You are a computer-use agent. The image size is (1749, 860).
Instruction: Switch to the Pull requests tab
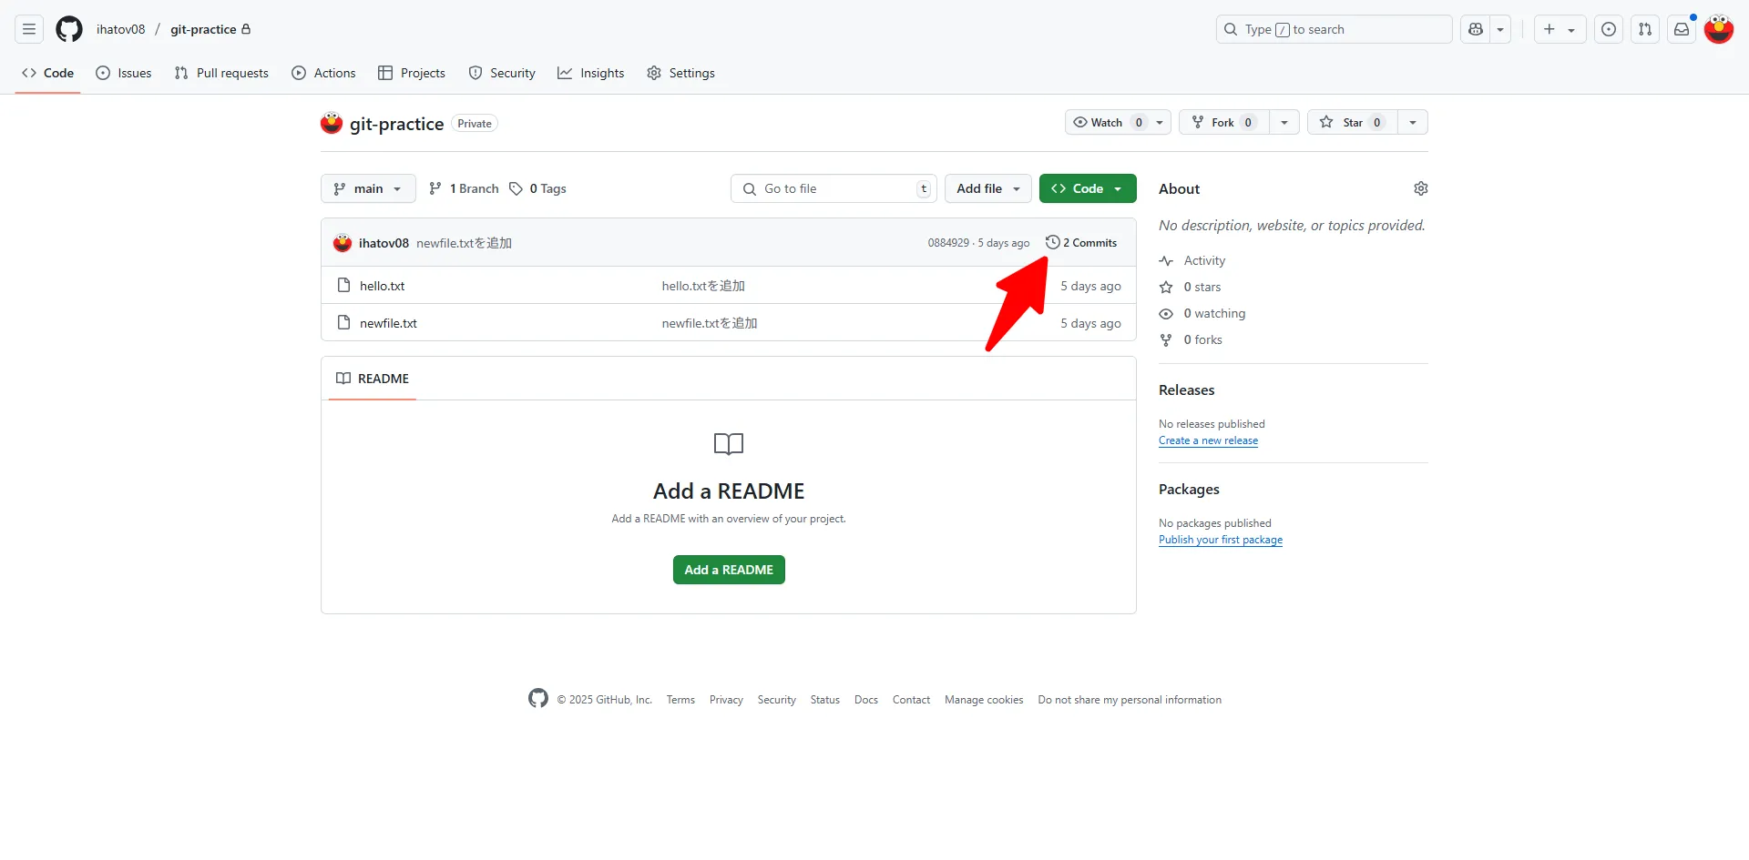click(221, 73)
